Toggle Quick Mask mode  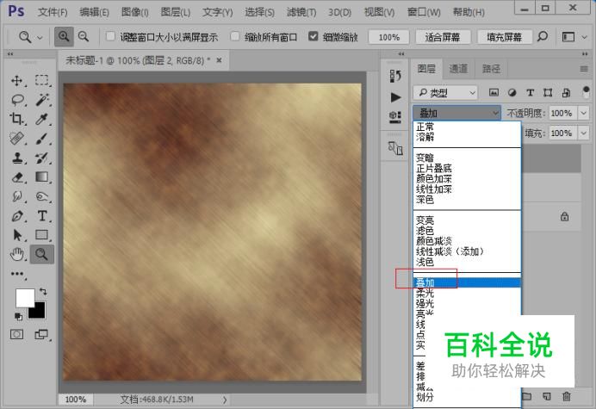tap(16, 334)
